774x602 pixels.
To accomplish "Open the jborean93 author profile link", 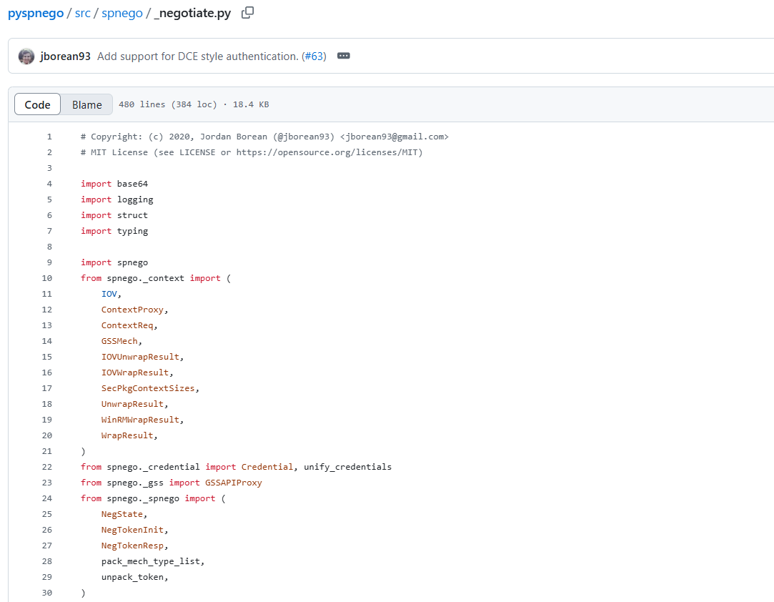I will pyautogui.click(x=66, y=56).
